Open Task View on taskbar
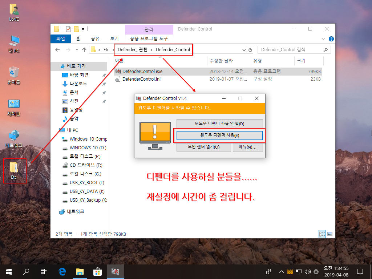This screenshot has height=279, width=372. 44,272
